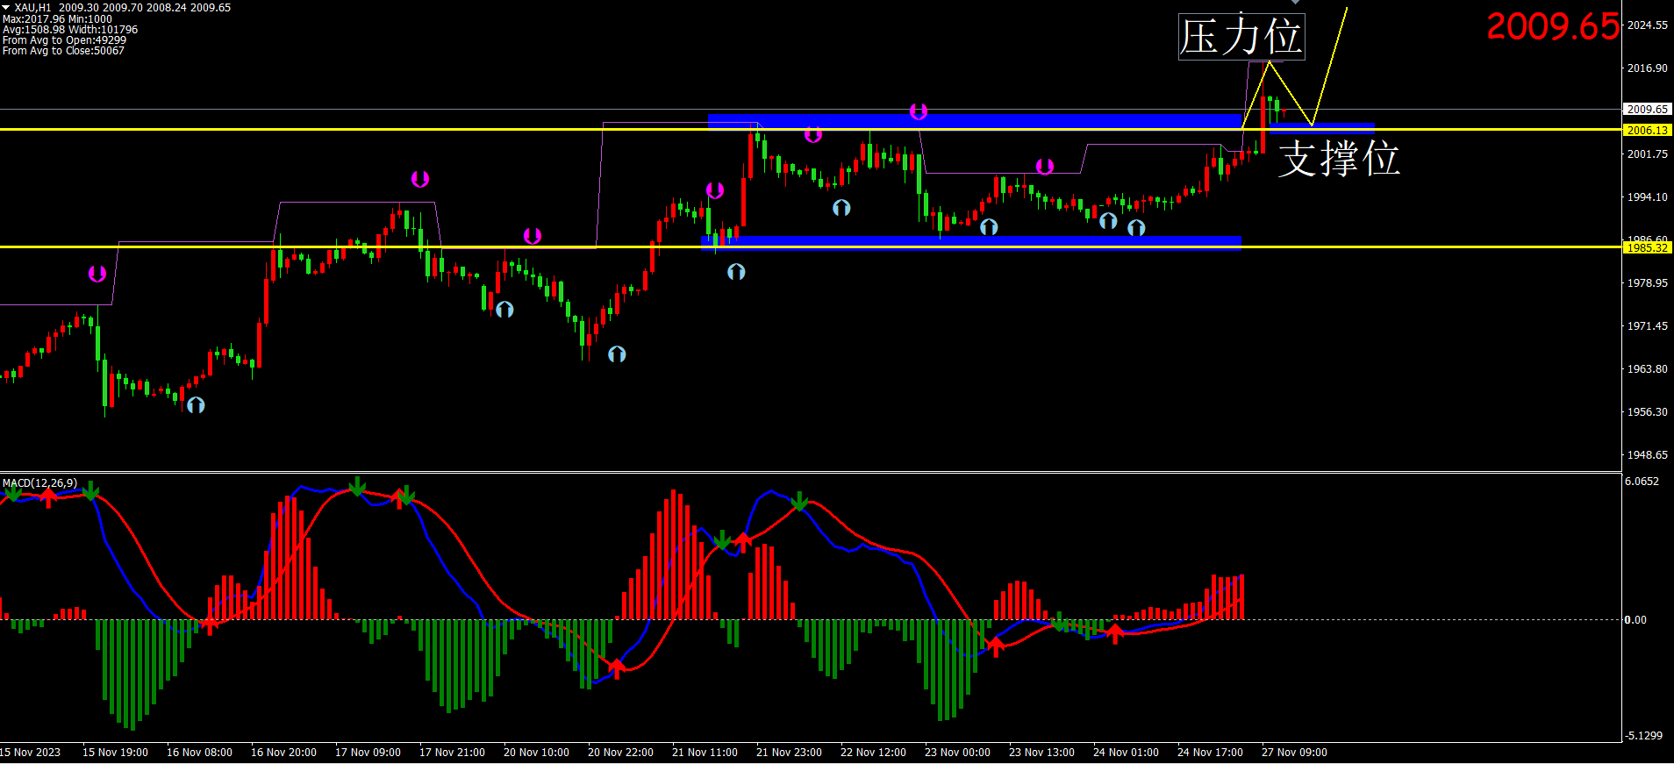
Task: Click the 0.00 level on MACD scale
Action: click(x=1635, y=620)
